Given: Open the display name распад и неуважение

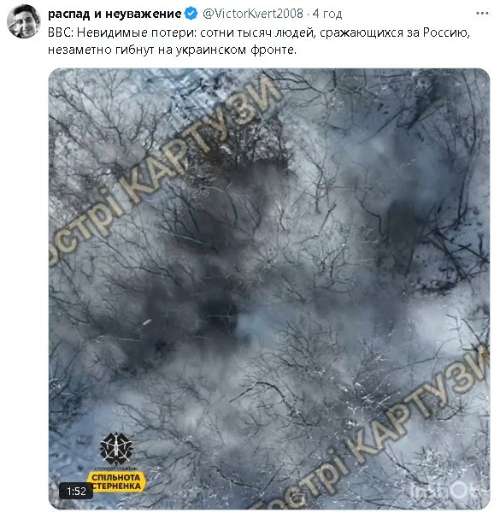Looking at the screenshot, I should (x=115, y=14).
